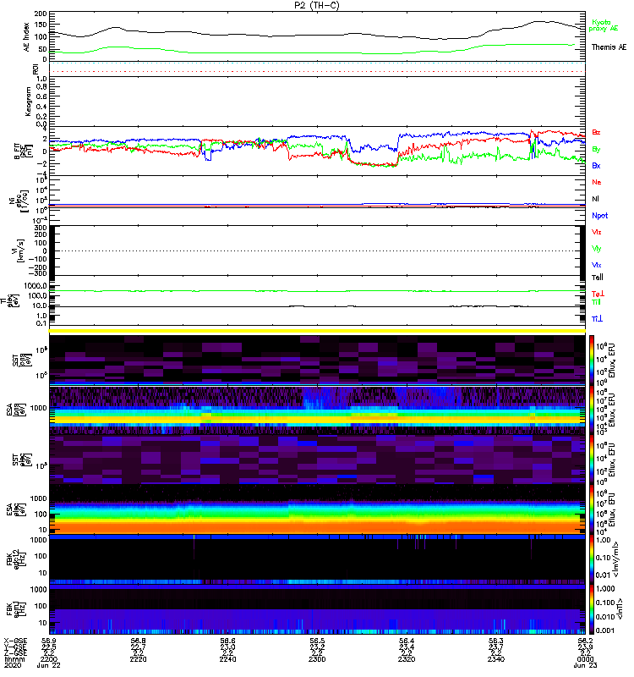Image resolution: width=634 pixels, height=677 pixels.
Task: Select the green "Viy" velocity legend entry
Action: tap(597, 249)
